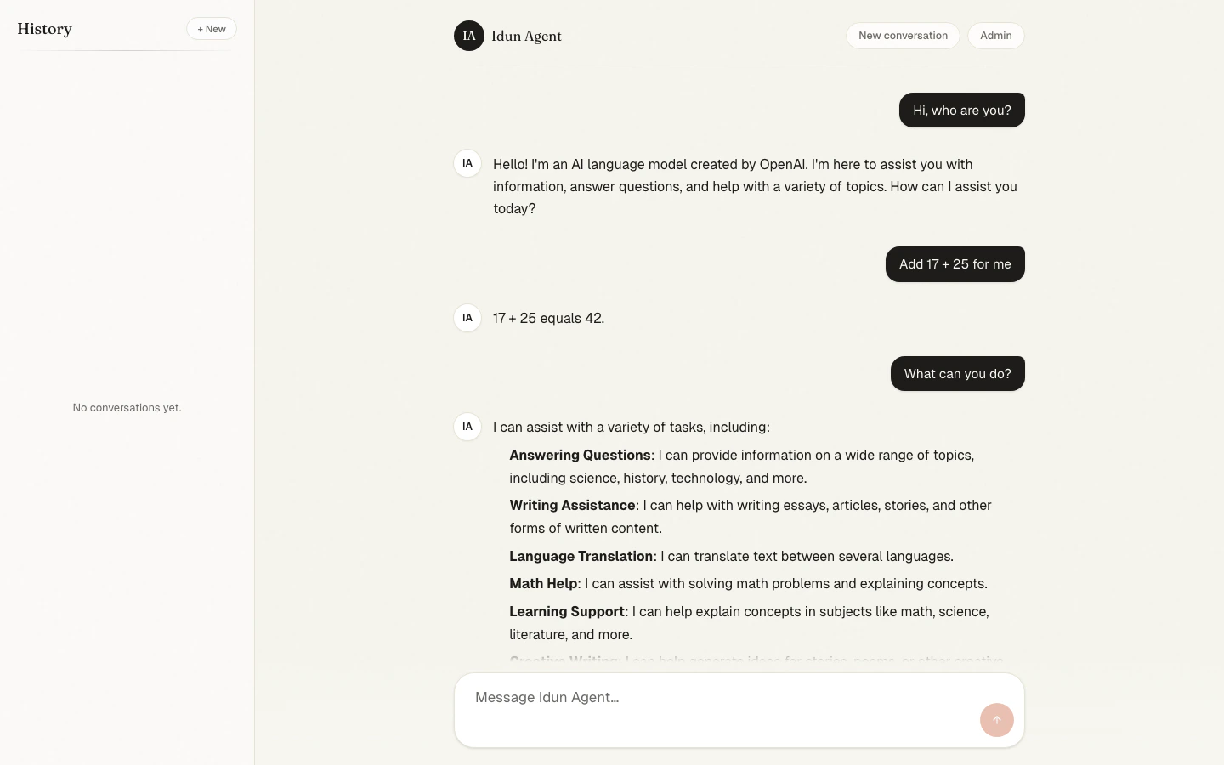This screenshot has width=1224, height=765.
Task: Click the Math Help list entry
Action: (x=749, y=584)
